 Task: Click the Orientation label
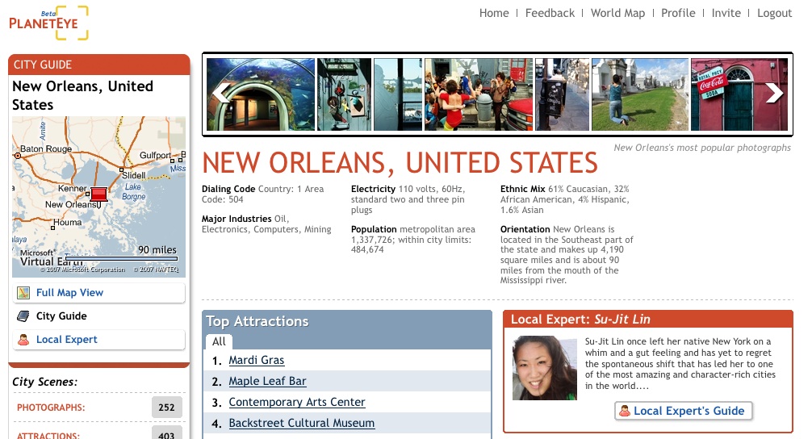[525, 229]
